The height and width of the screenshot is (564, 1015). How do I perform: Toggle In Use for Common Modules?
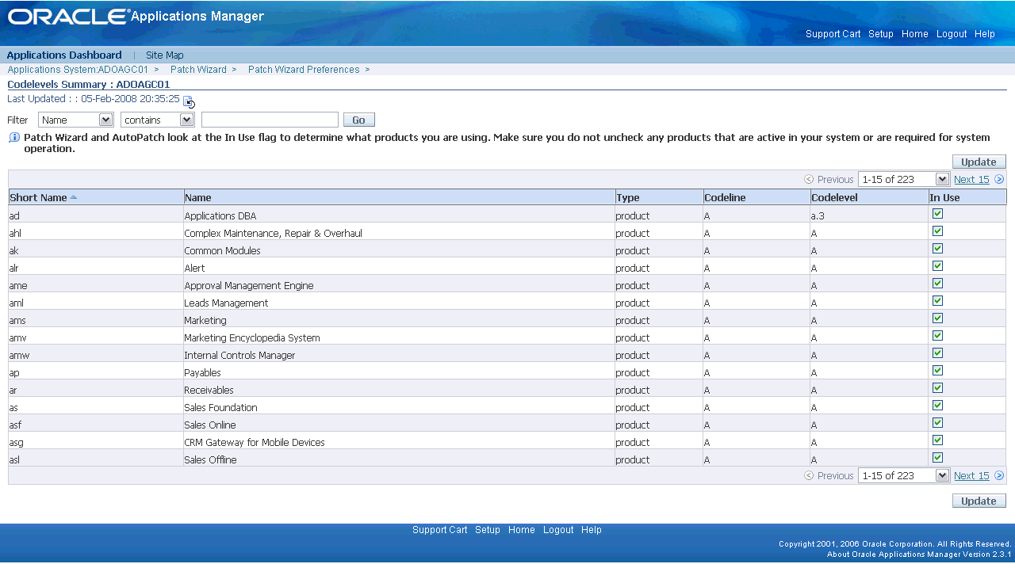point(937,249)
